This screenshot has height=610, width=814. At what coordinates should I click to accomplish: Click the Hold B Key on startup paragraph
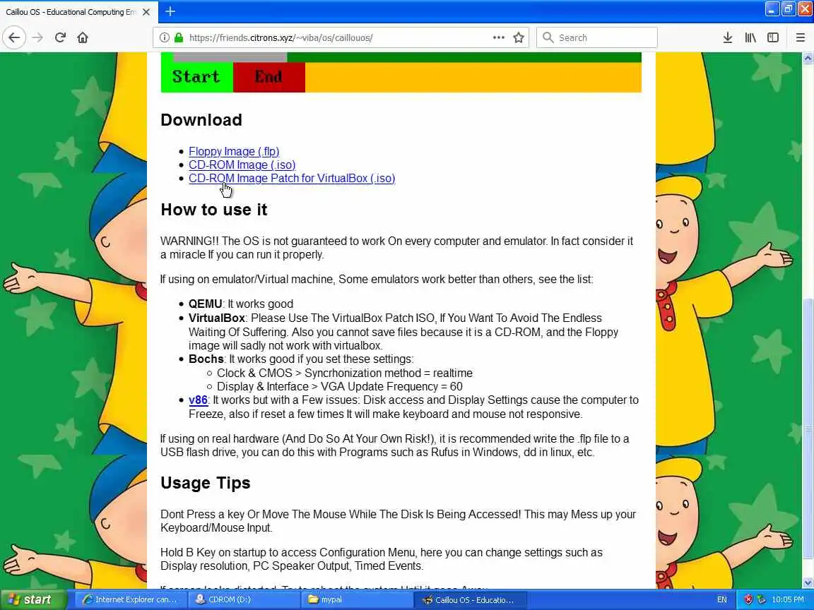click(382, 559)
